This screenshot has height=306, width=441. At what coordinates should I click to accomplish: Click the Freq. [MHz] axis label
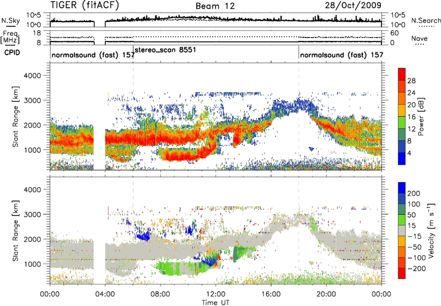tap(10, 38)
